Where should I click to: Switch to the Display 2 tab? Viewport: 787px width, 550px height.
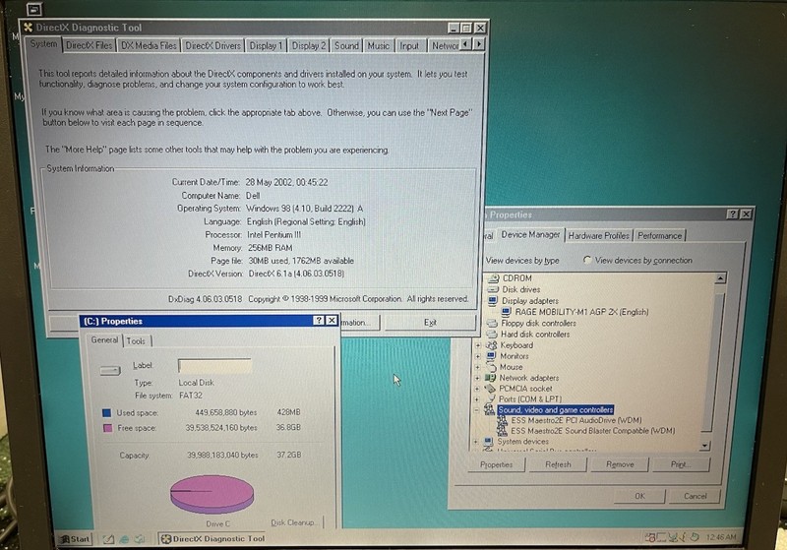(x=309, y=45)
